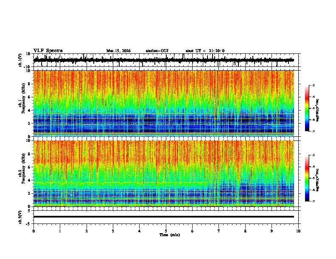
Task: Click the "VLF Spectra" plot title
Action: tap(48, 51)
